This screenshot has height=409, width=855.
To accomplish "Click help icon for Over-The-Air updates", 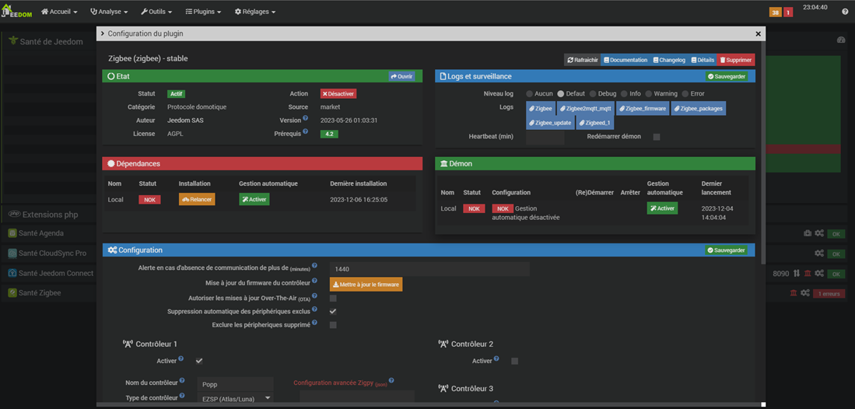I will click(314, 297).
